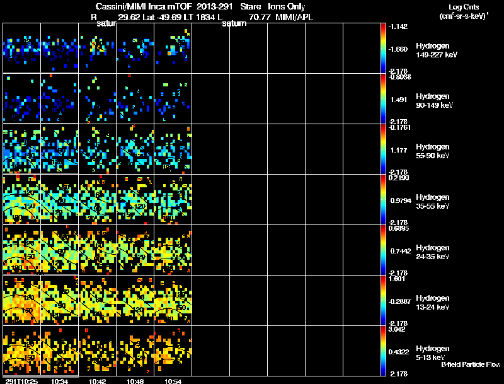Open the 13-24 keV image at 10:42
Screen dimensions: 504x384
click(98, 300)
